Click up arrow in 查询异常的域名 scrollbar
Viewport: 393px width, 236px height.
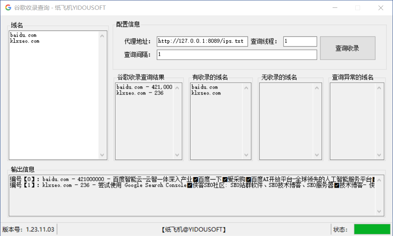379,88
